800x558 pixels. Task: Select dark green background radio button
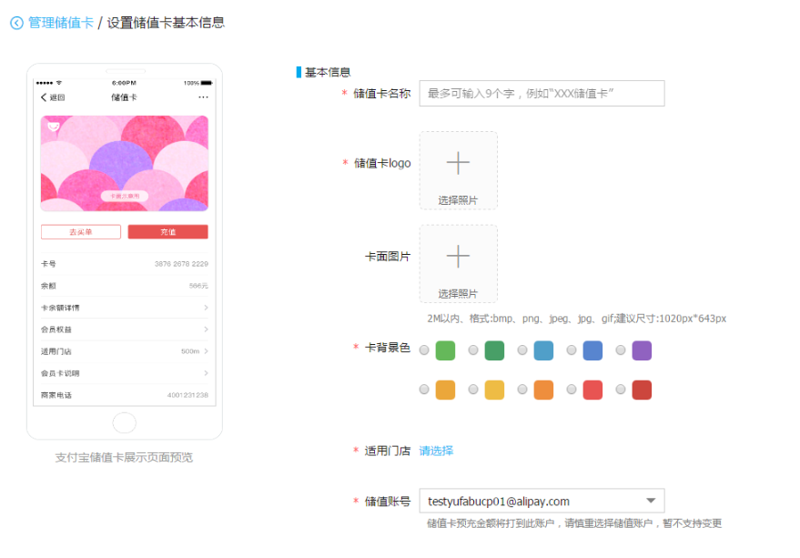(473, 350)
